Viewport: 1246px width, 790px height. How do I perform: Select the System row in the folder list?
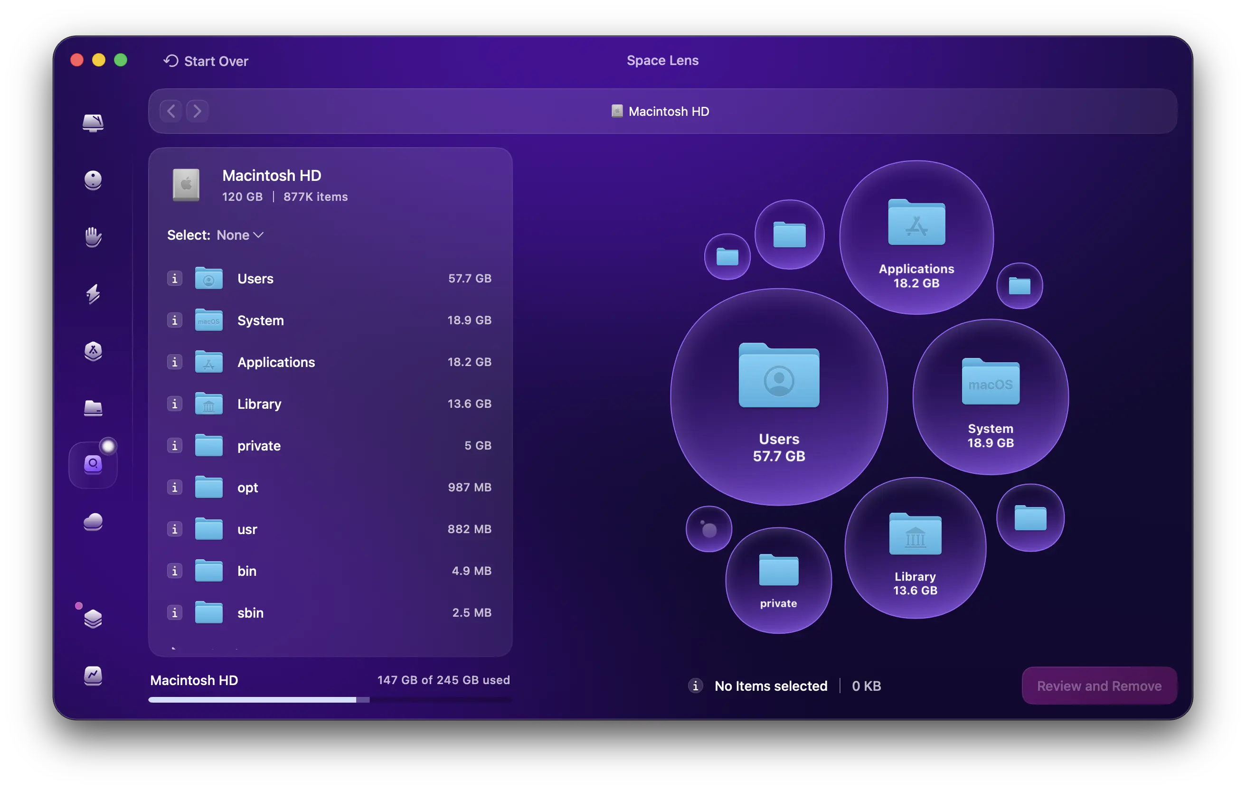330,320
